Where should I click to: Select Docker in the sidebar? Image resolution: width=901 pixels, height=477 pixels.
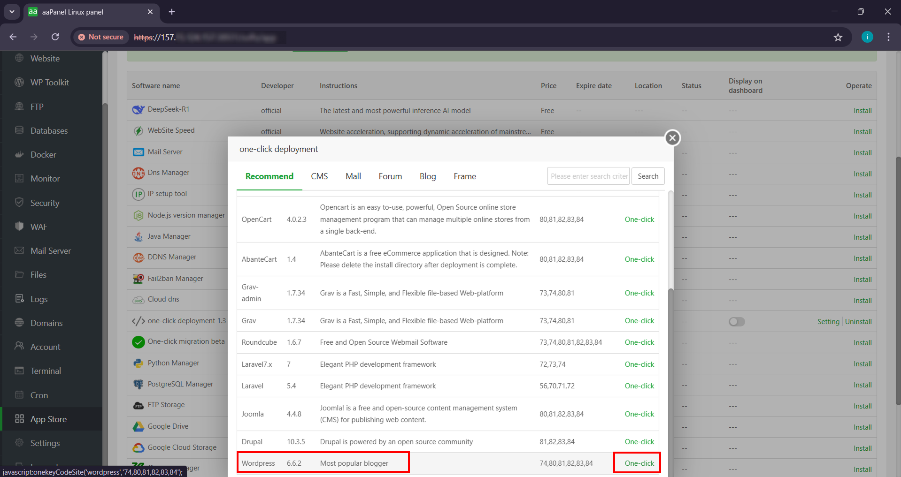(43, 154)
